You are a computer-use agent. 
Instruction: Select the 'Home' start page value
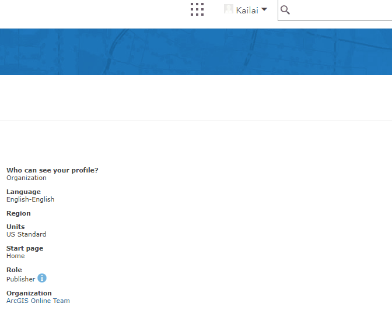(x=16, y=256)
